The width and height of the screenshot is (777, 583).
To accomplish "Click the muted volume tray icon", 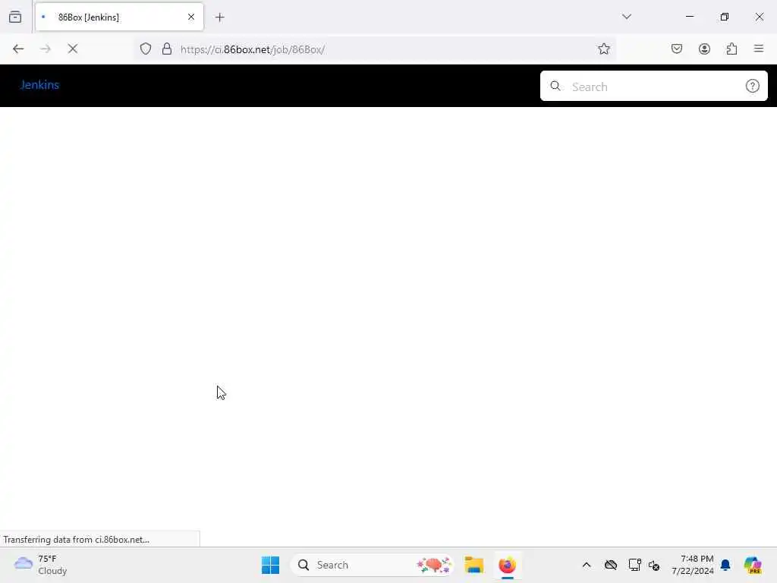I will pyautogui.click(x=654, y=565).
